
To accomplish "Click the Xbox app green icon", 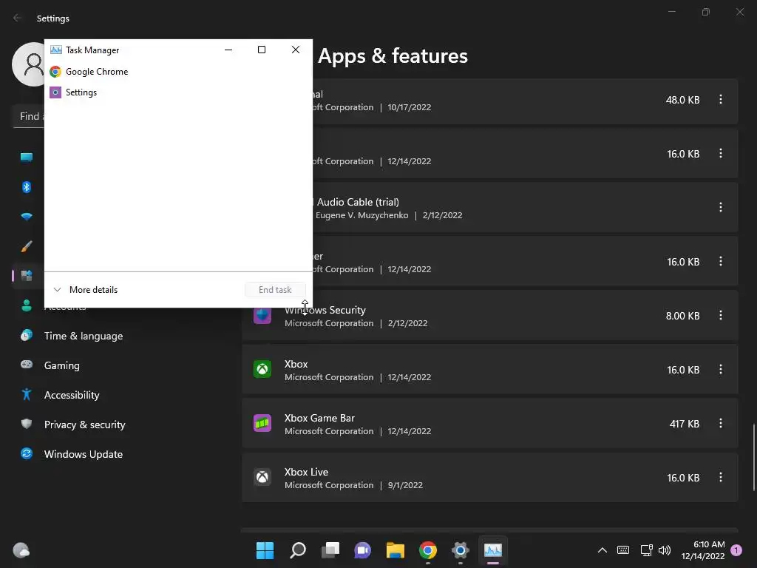I will 262,370.
